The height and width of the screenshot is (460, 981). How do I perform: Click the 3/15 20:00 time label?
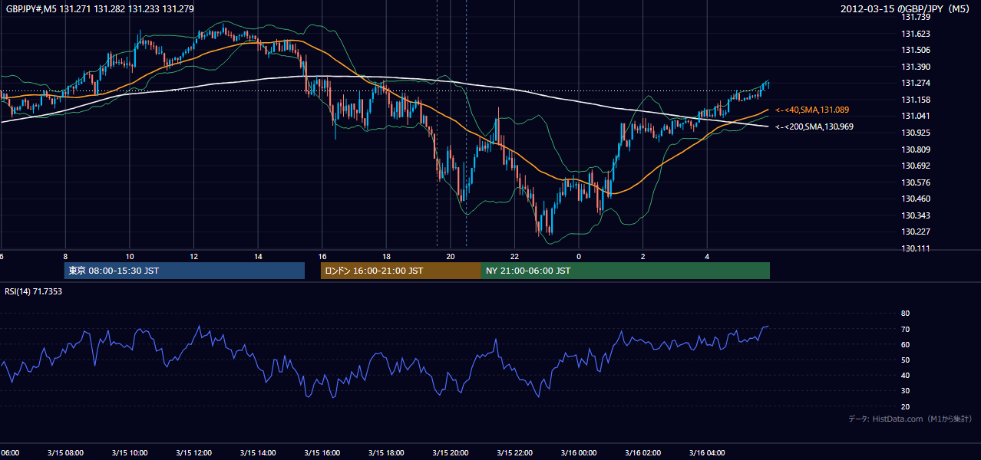click(450, 453)
